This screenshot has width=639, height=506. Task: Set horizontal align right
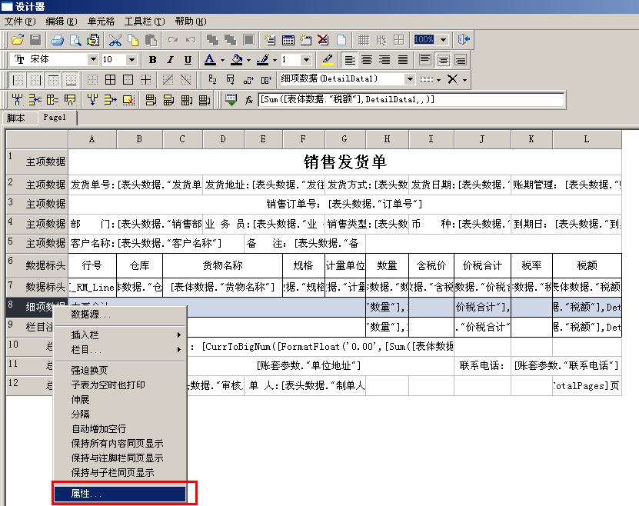(384, 60)
